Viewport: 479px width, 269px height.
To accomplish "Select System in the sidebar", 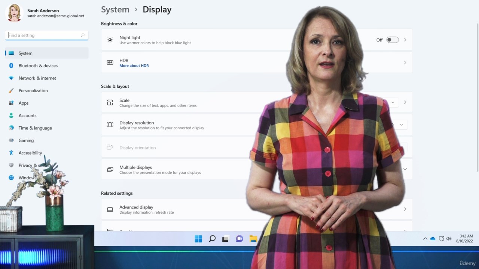I will (x=47, y=53).
